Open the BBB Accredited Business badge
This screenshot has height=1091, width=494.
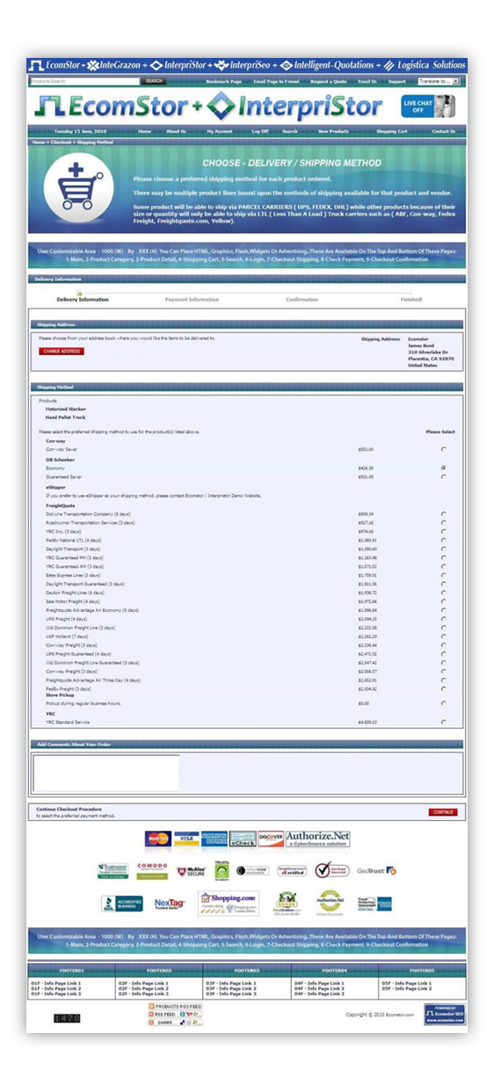point(122,903)
